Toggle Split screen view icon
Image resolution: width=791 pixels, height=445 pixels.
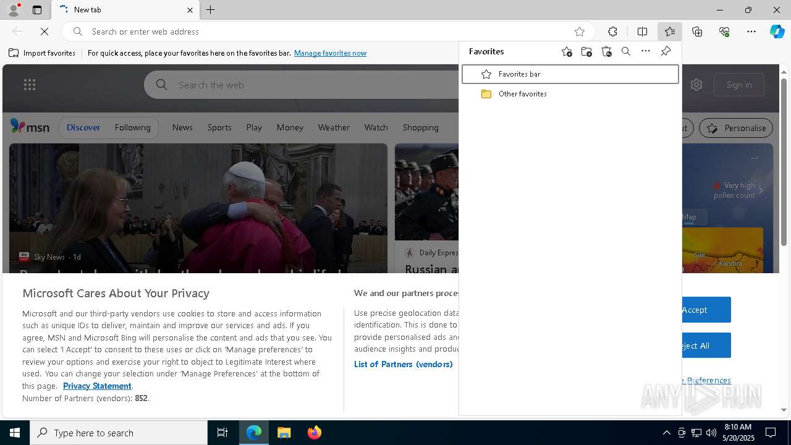pos(642,32)
